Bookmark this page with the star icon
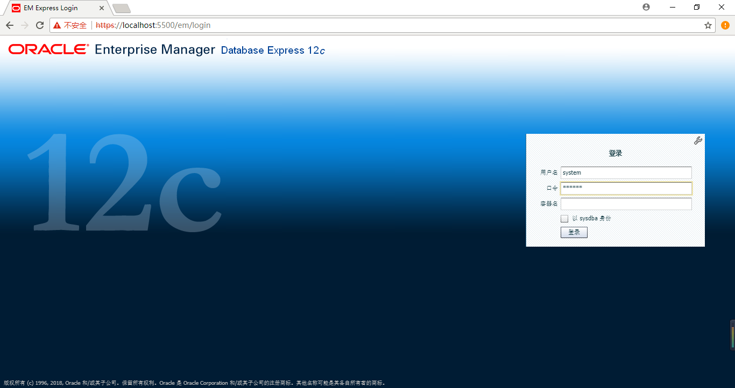The height and width of the screenshot is (388, 735). (x=708, y=25)
